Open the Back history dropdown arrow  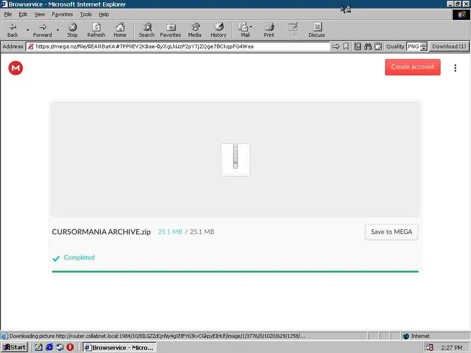(28, 30)
